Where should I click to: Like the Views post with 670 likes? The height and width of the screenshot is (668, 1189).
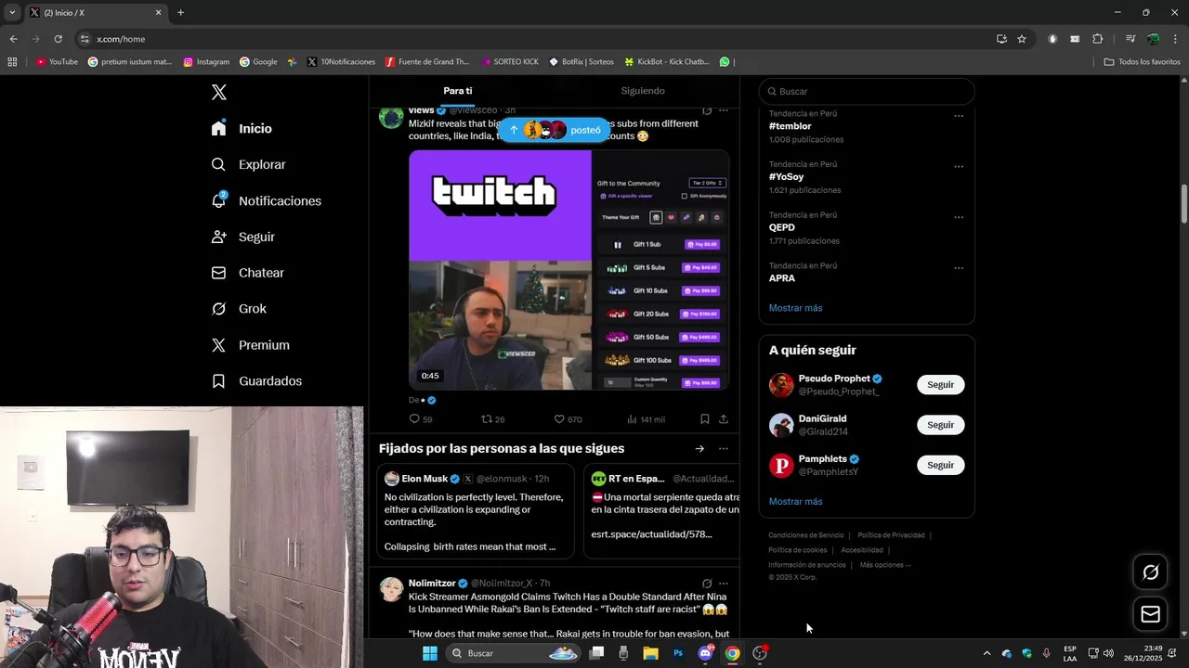(568, 419)
